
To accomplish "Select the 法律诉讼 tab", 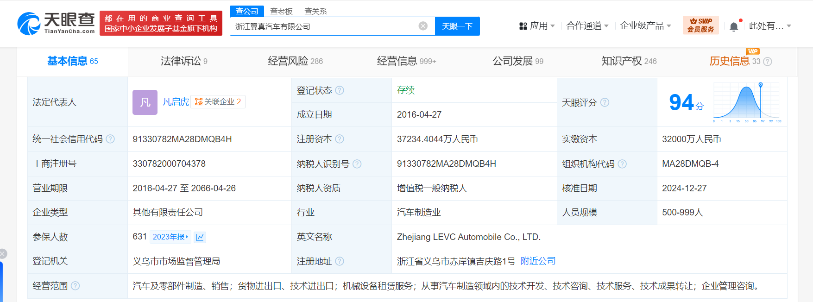I will tap(184, 61).
